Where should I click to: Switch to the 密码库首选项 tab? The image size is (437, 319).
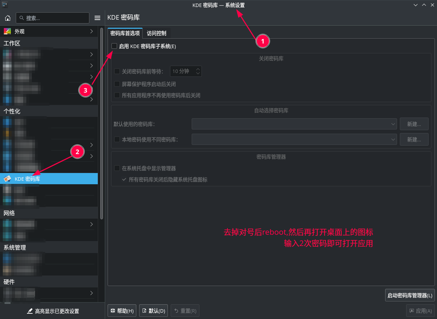(x=125, y=33)
